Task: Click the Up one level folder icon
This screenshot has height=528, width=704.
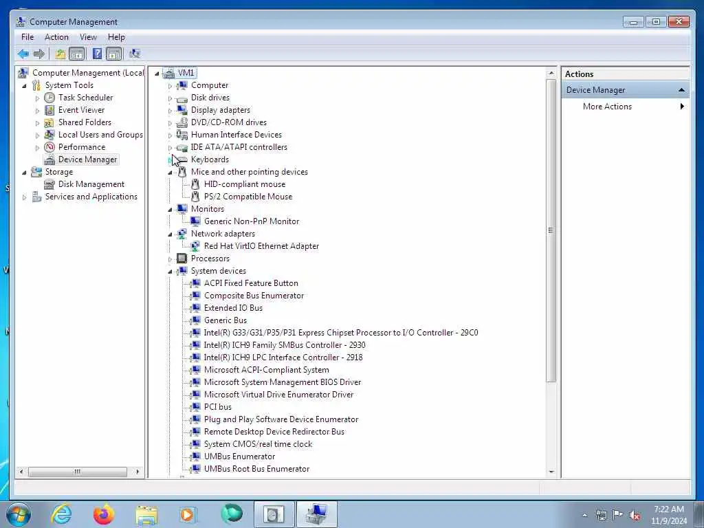Action: click(x=60, y=54)
